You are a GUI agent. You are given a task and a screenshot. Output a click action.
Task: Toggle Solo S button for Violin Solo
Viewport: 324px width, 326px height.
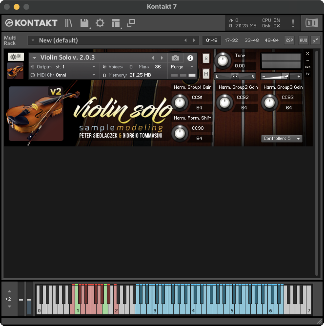[x=206, y=58]
